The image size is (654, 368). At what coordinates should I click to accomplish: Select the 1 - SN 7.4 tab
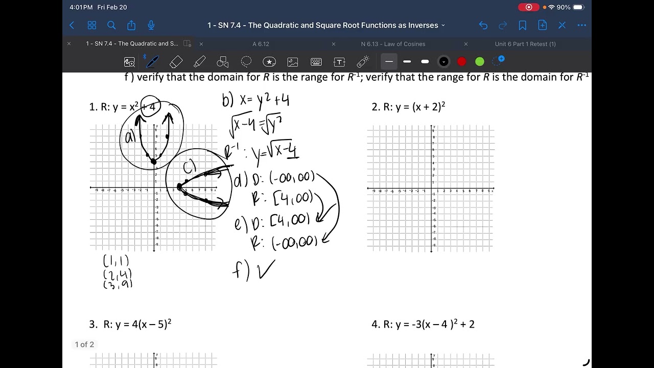pos(132,44)
